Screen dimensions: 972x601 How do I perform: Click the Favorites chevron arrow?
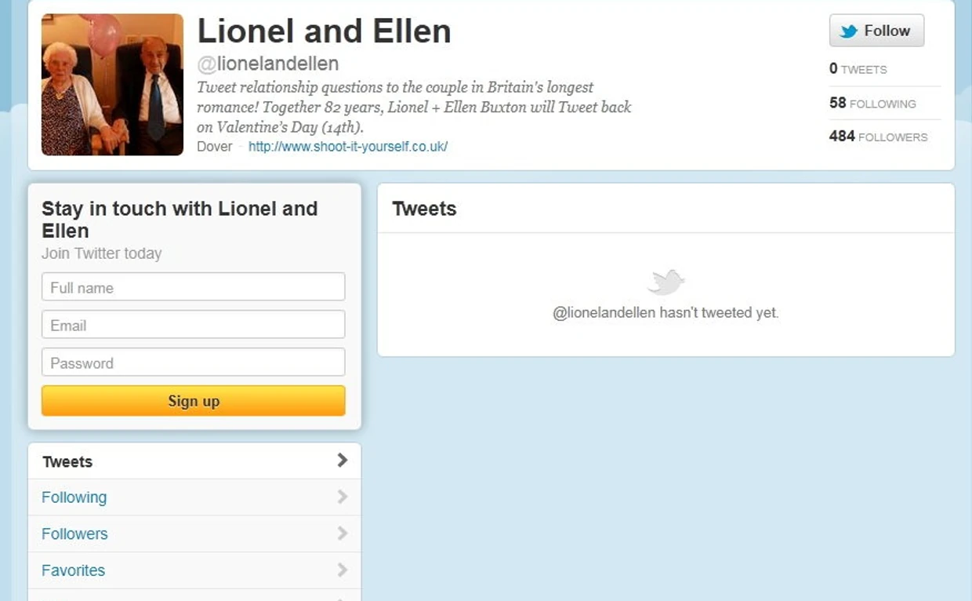(342, 570)
